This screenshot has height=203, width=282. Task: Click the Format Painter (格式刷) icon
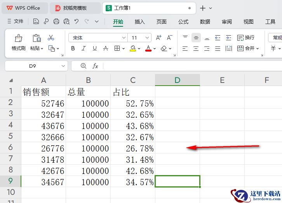(19, 38)
